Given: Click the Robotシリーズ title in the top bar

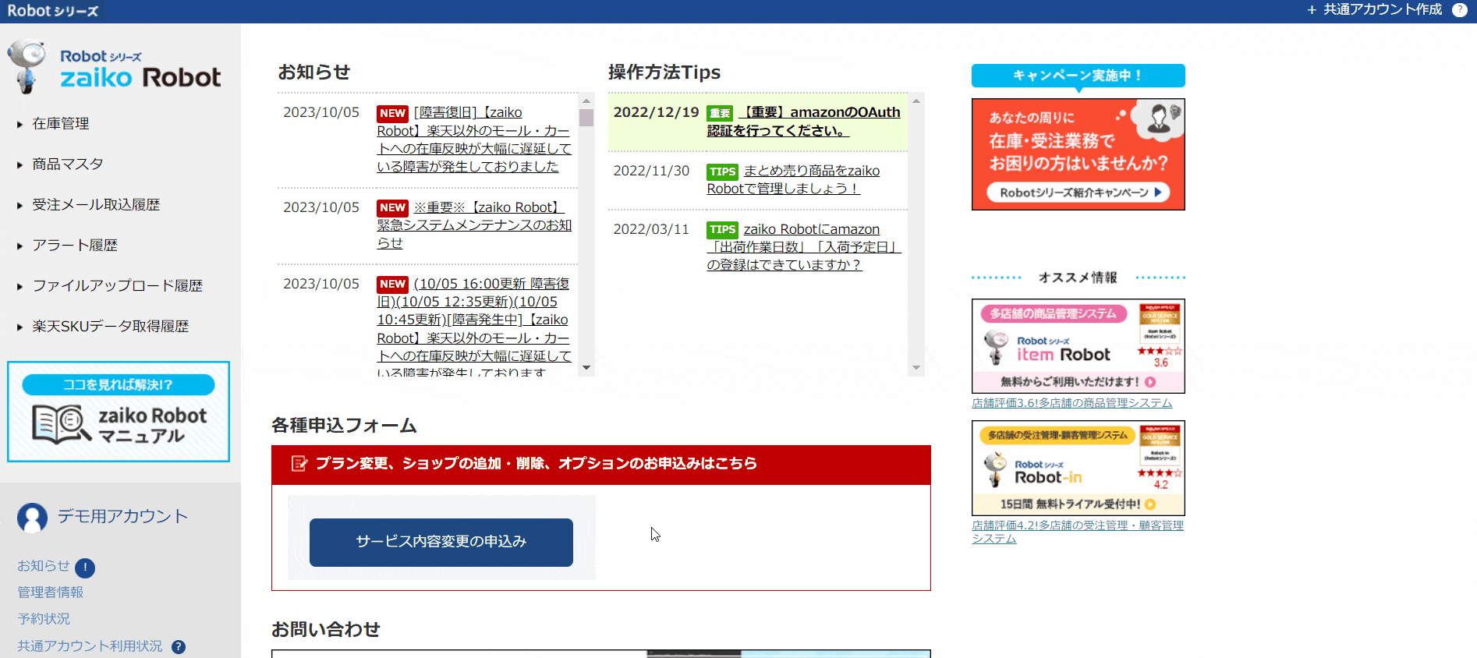Looking at the screenshot, I should pos(53,11).
